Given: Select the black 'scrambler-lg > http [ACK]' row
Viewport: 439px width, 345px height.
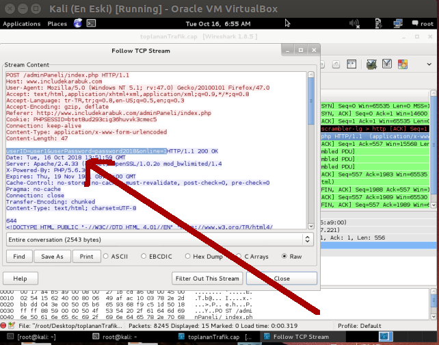Looking at the screenshot, I should coord(375,129).
